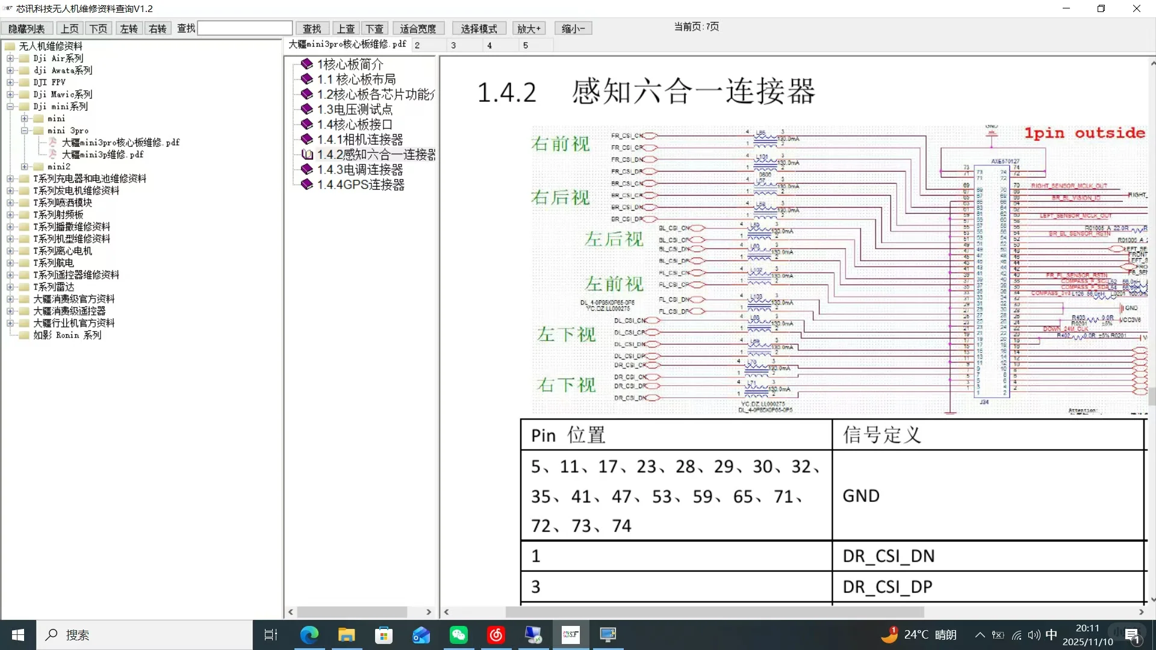
Task: Open WeChat from the taskbar
Action: [x=458, y=634]
